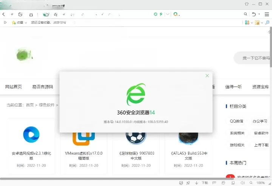Click the down arrow download icon

(196, 183)
